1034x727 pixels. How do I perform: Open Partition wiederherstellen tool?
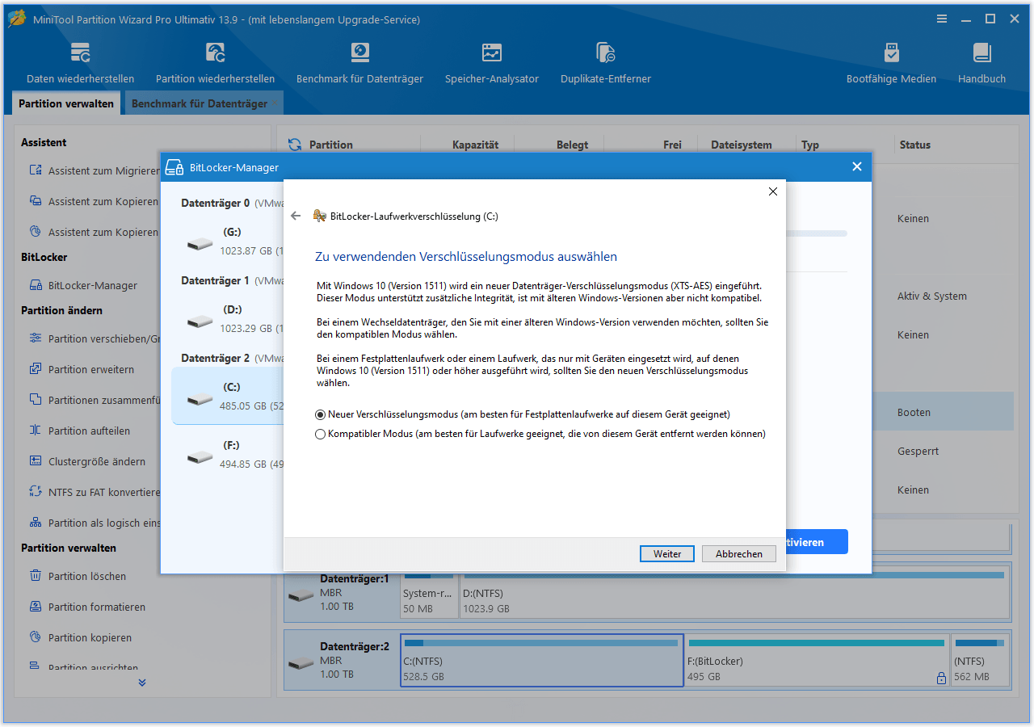(215, 63)
